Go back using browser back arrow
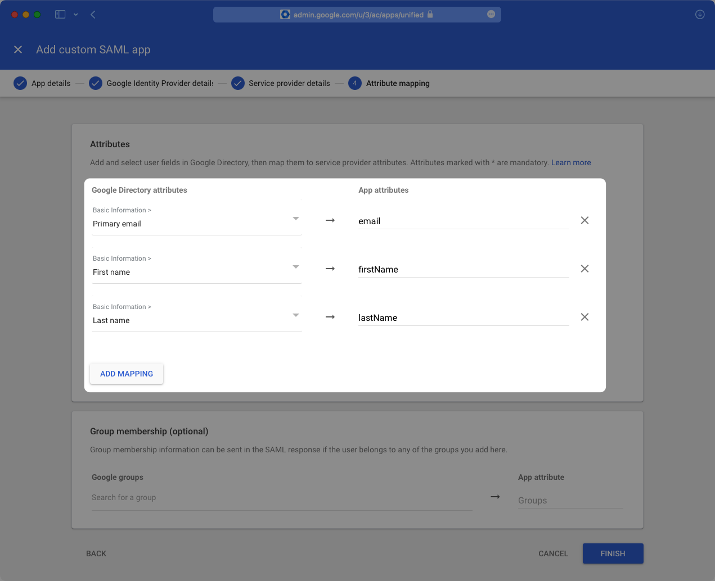Screen dimensions: 715x581 point(93,15)
